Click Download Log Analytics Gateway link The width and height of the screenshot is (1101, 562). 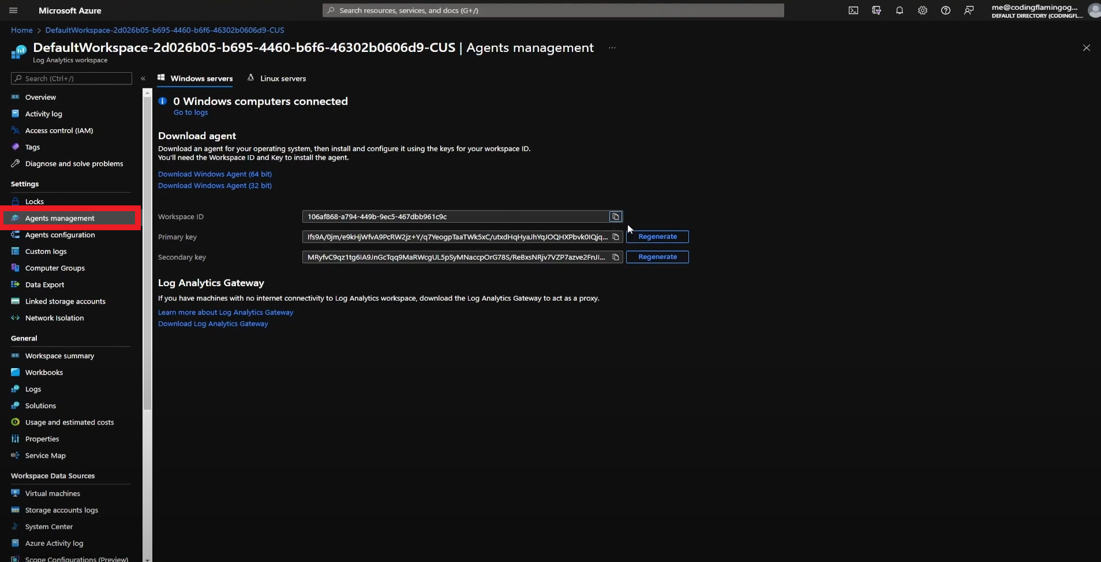213,324
